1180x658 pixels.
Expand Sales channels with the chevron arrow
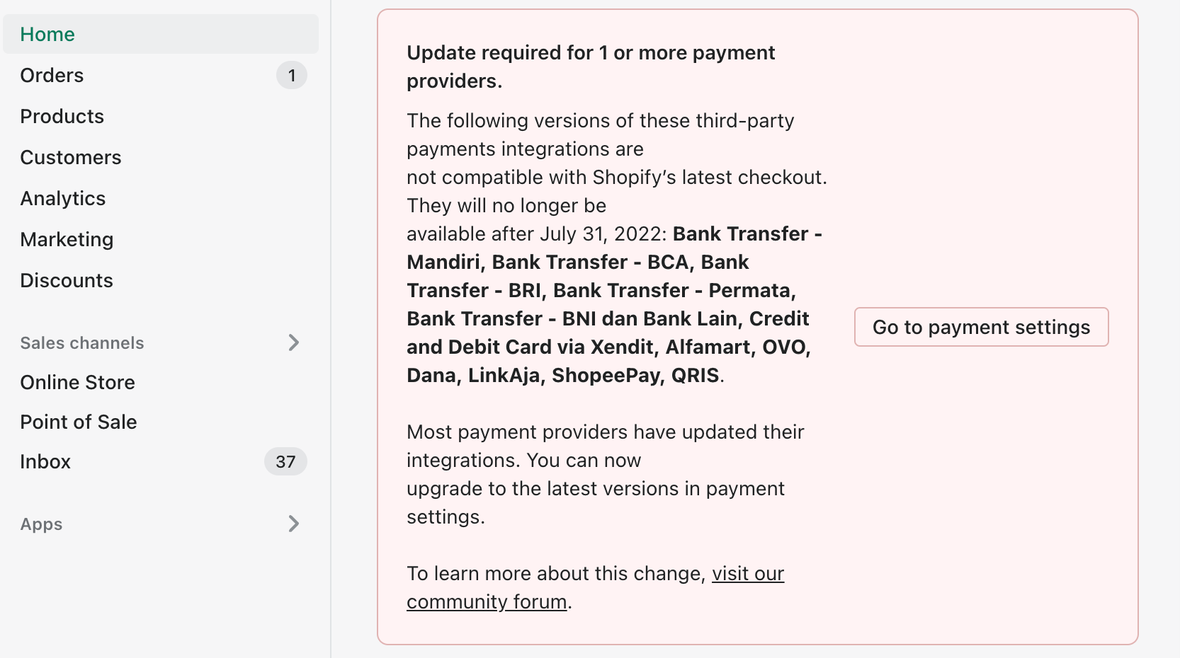294,342
